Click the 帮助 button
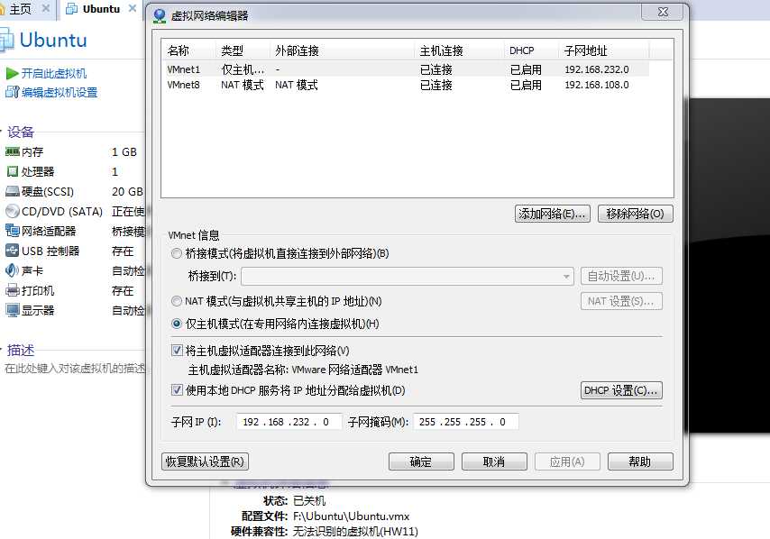The image size is (770, 539). [x=640, y=461]
